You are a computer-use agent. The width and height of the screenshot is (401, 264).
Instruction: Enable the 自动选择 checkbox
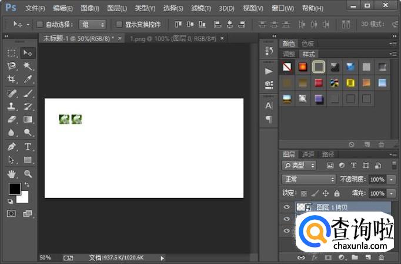[x=40, y=25]
